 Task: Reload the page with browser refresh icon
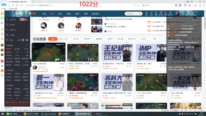click(x=13, y=5)
